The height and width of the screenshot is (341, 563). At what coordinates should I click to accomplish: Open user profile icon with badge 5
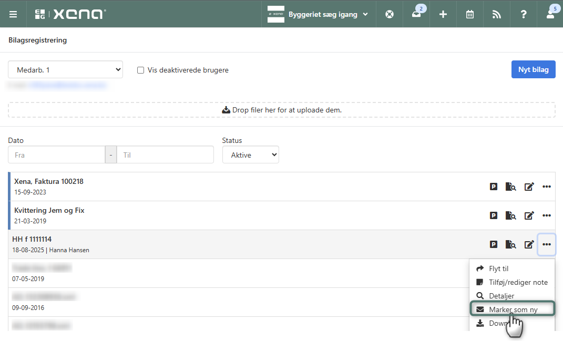tap(550, 14)
